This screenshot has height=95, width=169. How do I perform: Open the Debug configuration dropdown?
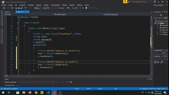click(x=38, y=8)
